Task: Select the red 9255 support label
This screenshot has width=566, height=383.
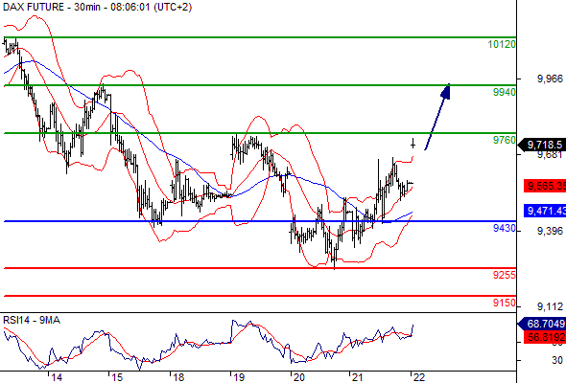Action: [x=505, y=275]
